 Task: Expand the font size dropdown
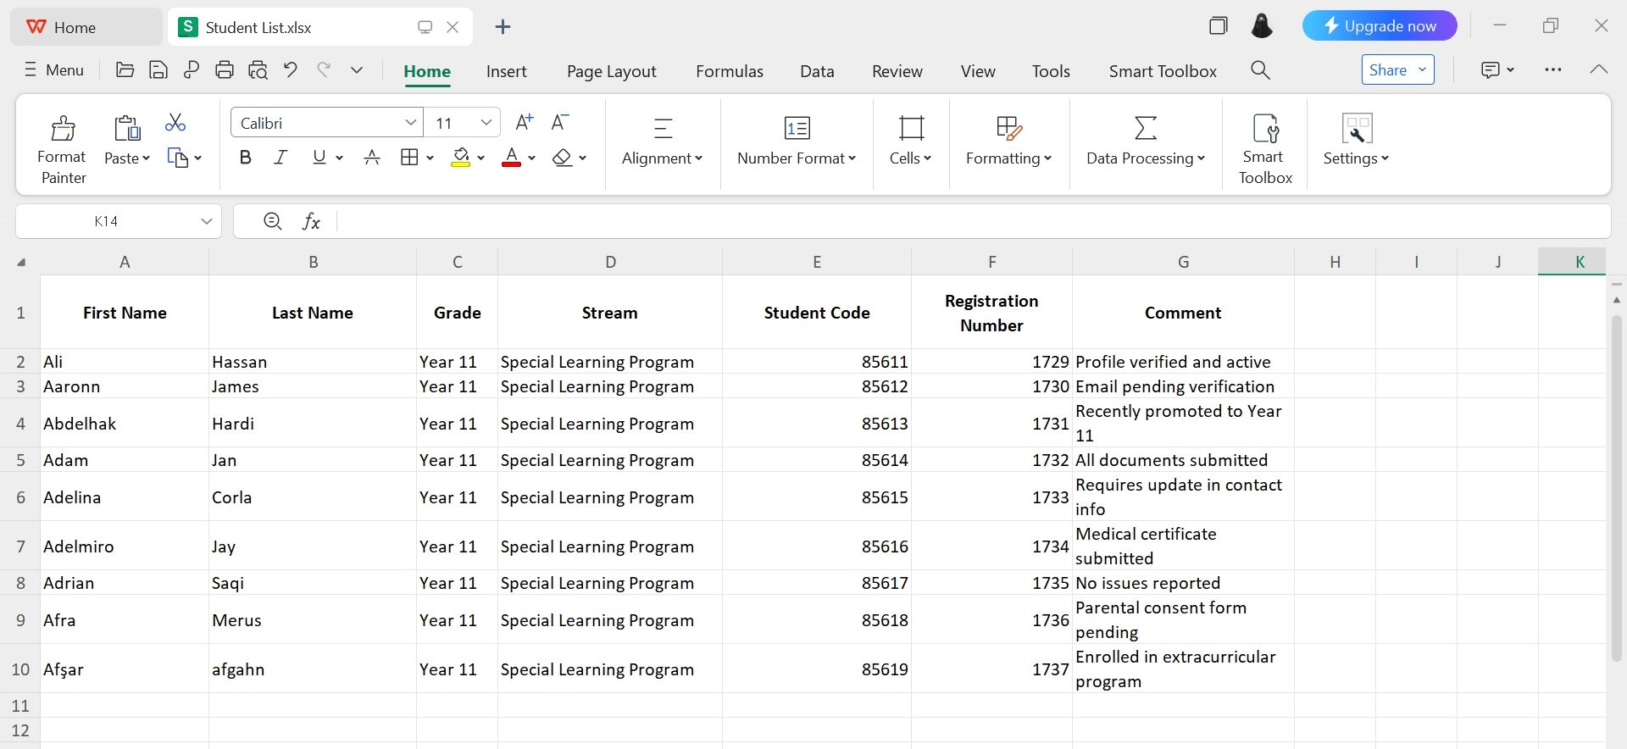click(x=486, y=123)
